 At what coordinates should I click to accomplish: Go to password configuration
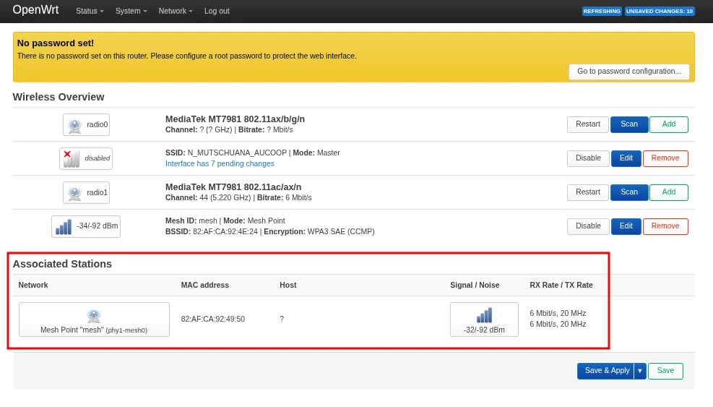(x=629, y=72)
